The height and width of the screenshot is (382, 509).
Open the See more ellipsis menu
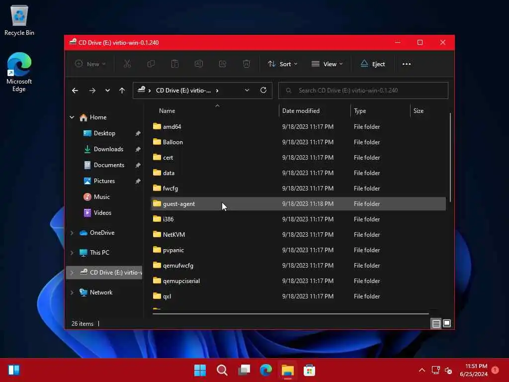[407, 64]
